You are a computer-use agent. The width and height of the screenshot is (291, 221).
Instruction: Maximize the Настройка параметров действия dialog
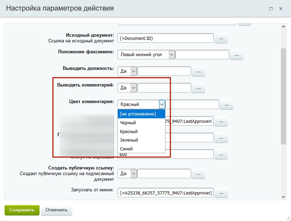point(271,8)
